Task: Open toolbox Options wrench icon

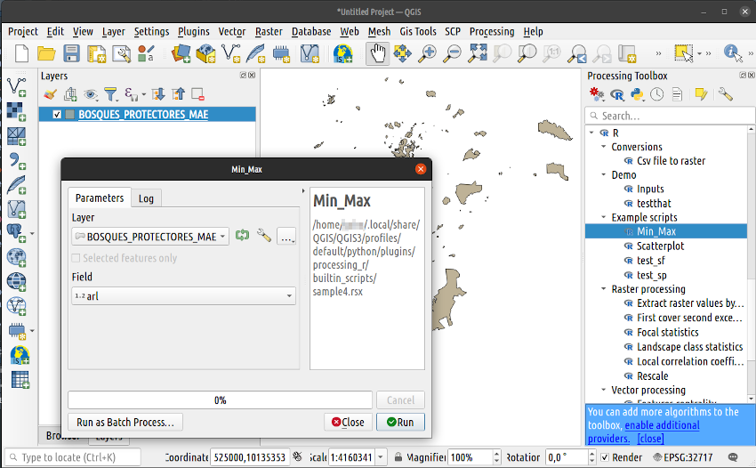Action: tap(725, 94)
